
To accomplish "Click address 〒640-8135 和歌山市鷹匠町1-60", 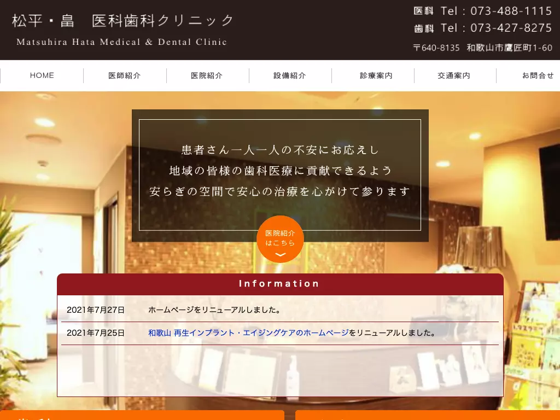I will click(x=482, y=48).
